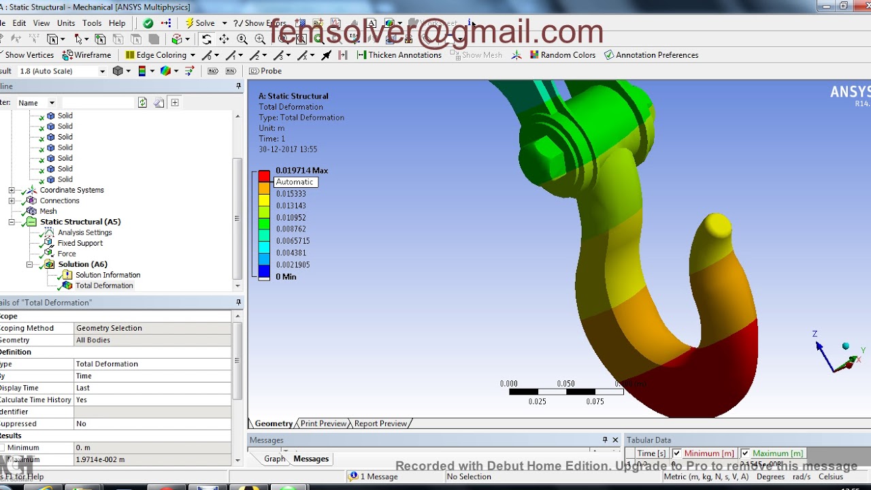Switch to the Print Preview tab
This screenshot has height=490, width=871.
point(323,423)
